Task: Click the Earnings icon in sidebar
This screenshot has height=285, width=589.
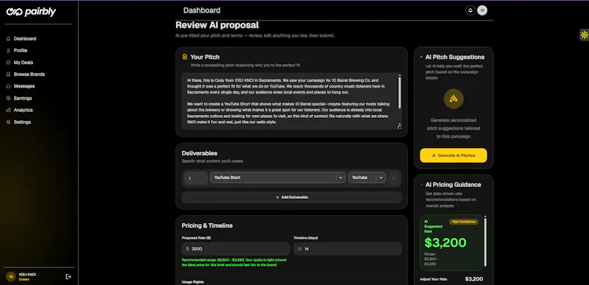Action: tap(8, 99)
